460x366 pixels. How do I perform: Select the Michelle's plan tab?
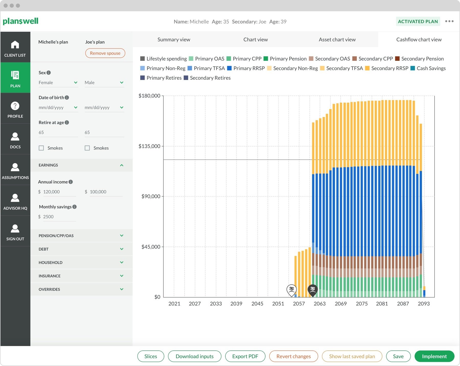coord(53,42)
